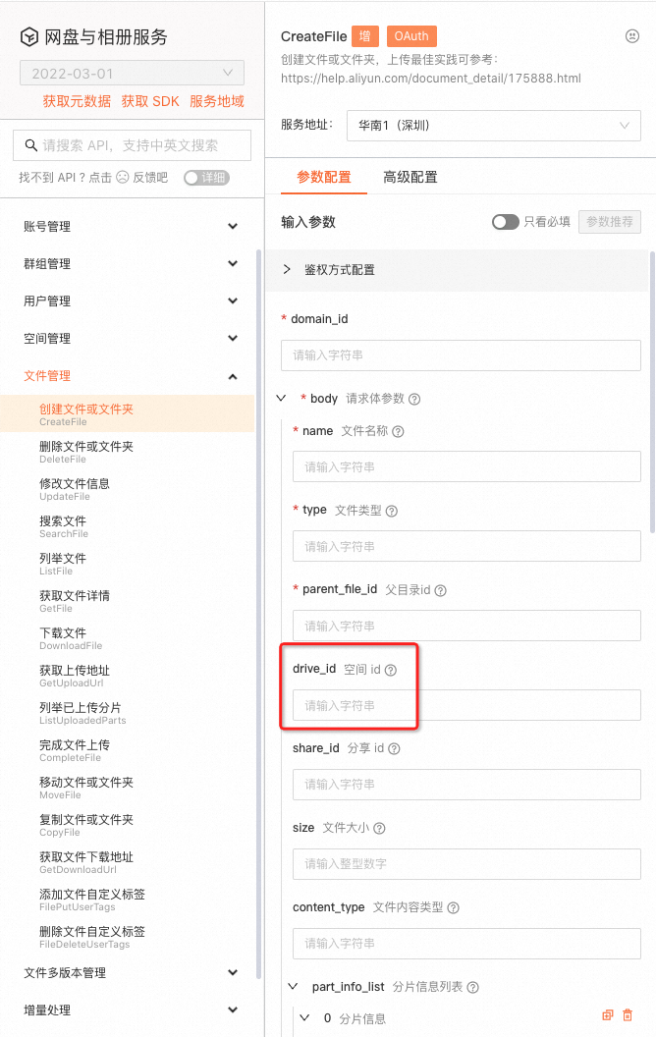Click the 获取 SDK link
Viewport: 656px width, 1037px height.
(x=150, y=101)
